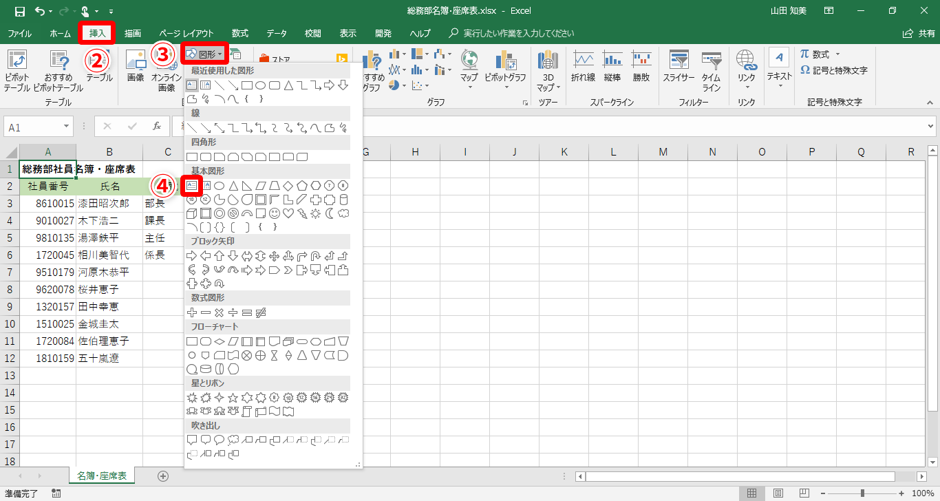
Task: Open the 図形 shapes dropdown
Action: click(205, 54)
